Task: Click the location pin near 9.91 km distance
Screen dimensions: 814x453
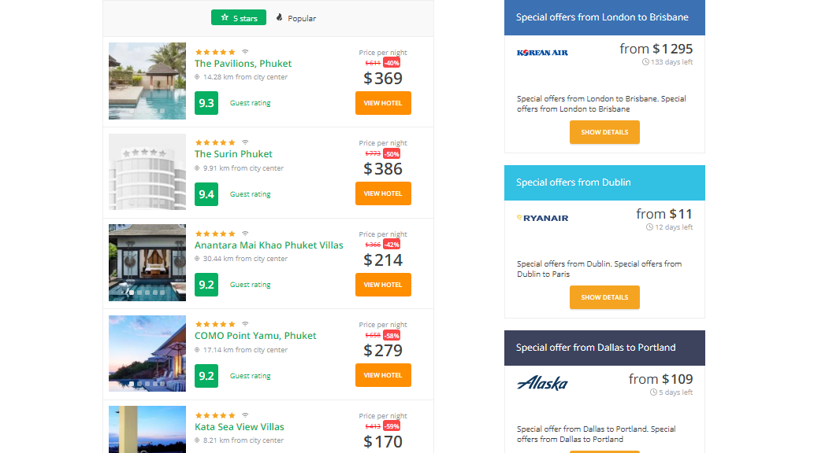Action: click(x=198, y=168)
